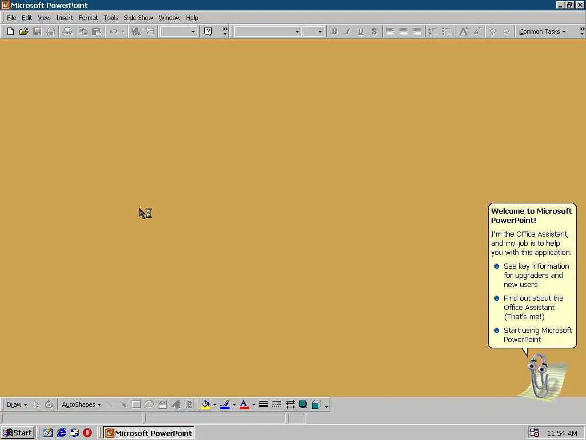This screenshot has height=440, width=586.
Task: Click the Select Objects arrow tool
Action: tap(36, 404)
